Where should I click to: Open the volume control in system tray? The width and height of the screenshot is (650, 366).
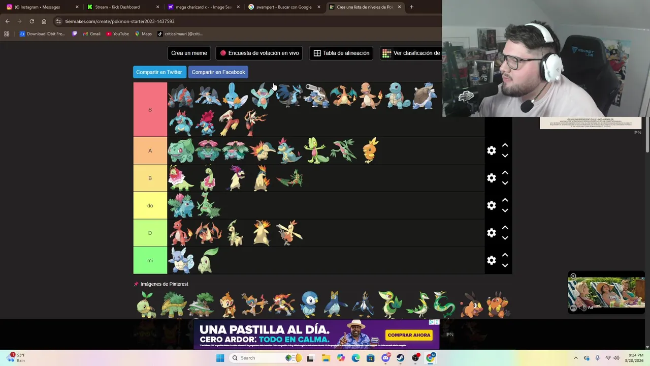pos(616,358)
